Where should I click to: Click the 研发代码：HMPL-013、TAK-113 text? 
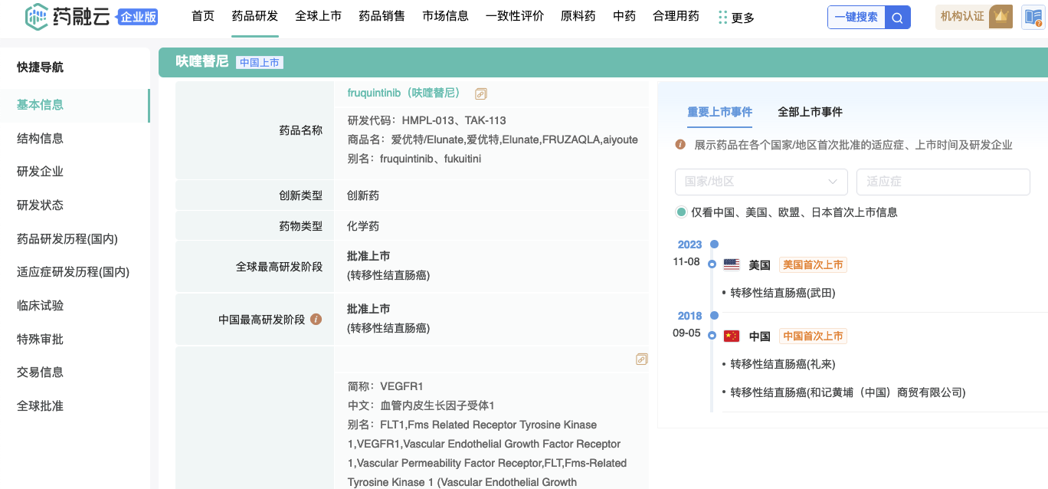coord(427,120)
